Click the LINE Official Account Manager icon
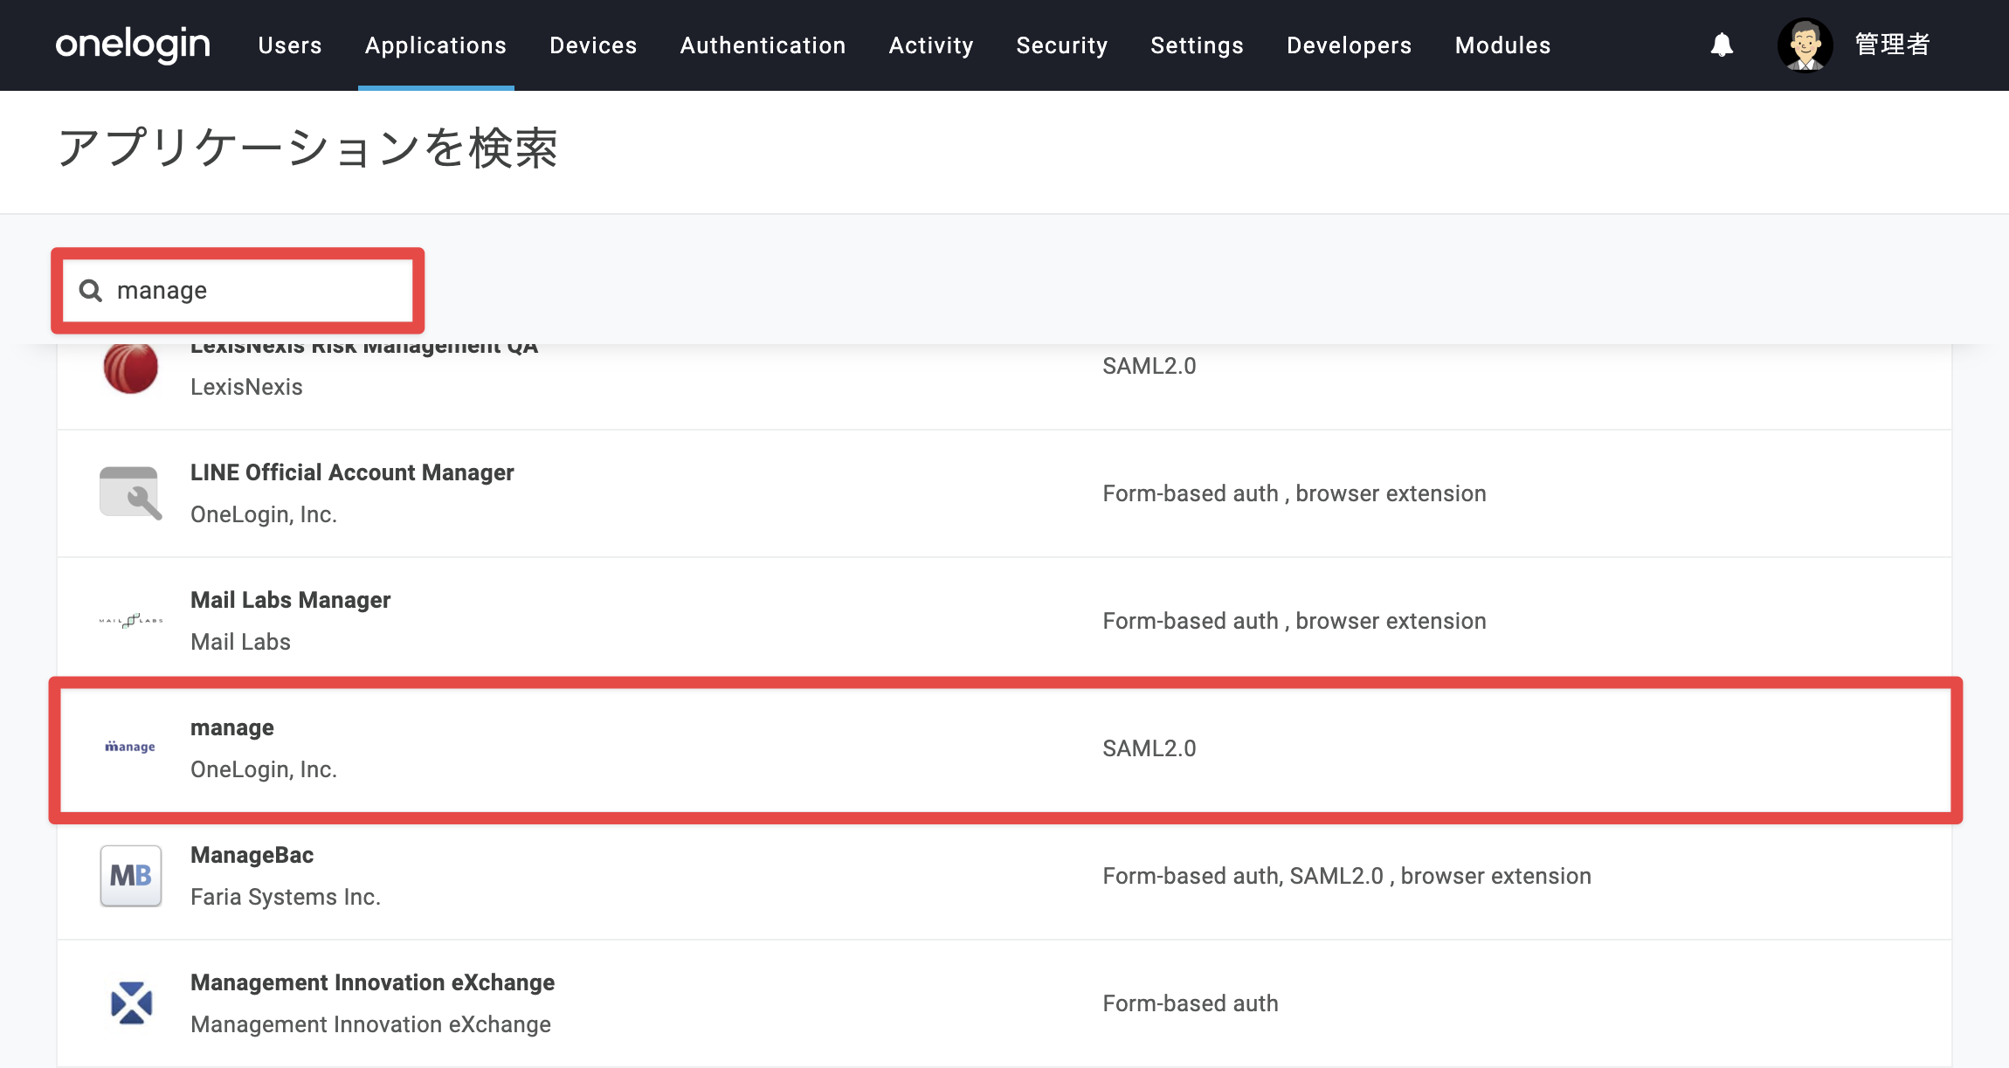 point(130,493)
